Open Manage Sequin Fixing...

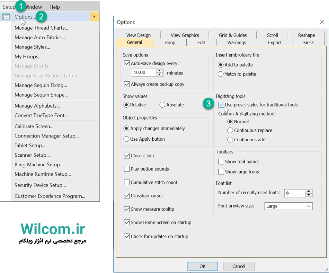[41, 85]
